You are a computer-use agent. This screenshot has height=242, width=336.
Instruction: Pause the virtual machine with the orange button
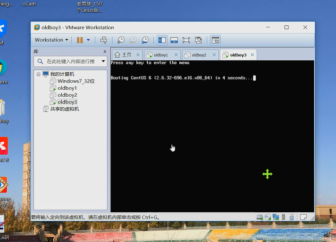80,40
